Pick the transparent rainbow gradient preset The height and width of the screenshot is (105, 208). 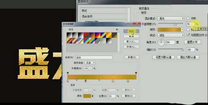coord(92,41)
